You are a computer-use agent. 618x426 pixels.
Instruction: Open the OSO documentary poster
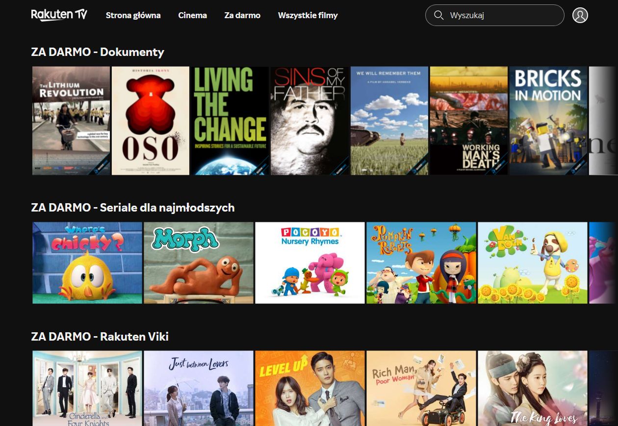click(x=151, y=121)
